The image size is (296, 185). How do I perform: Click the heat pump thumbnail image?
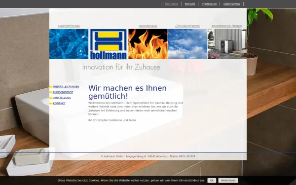point(227,44)
